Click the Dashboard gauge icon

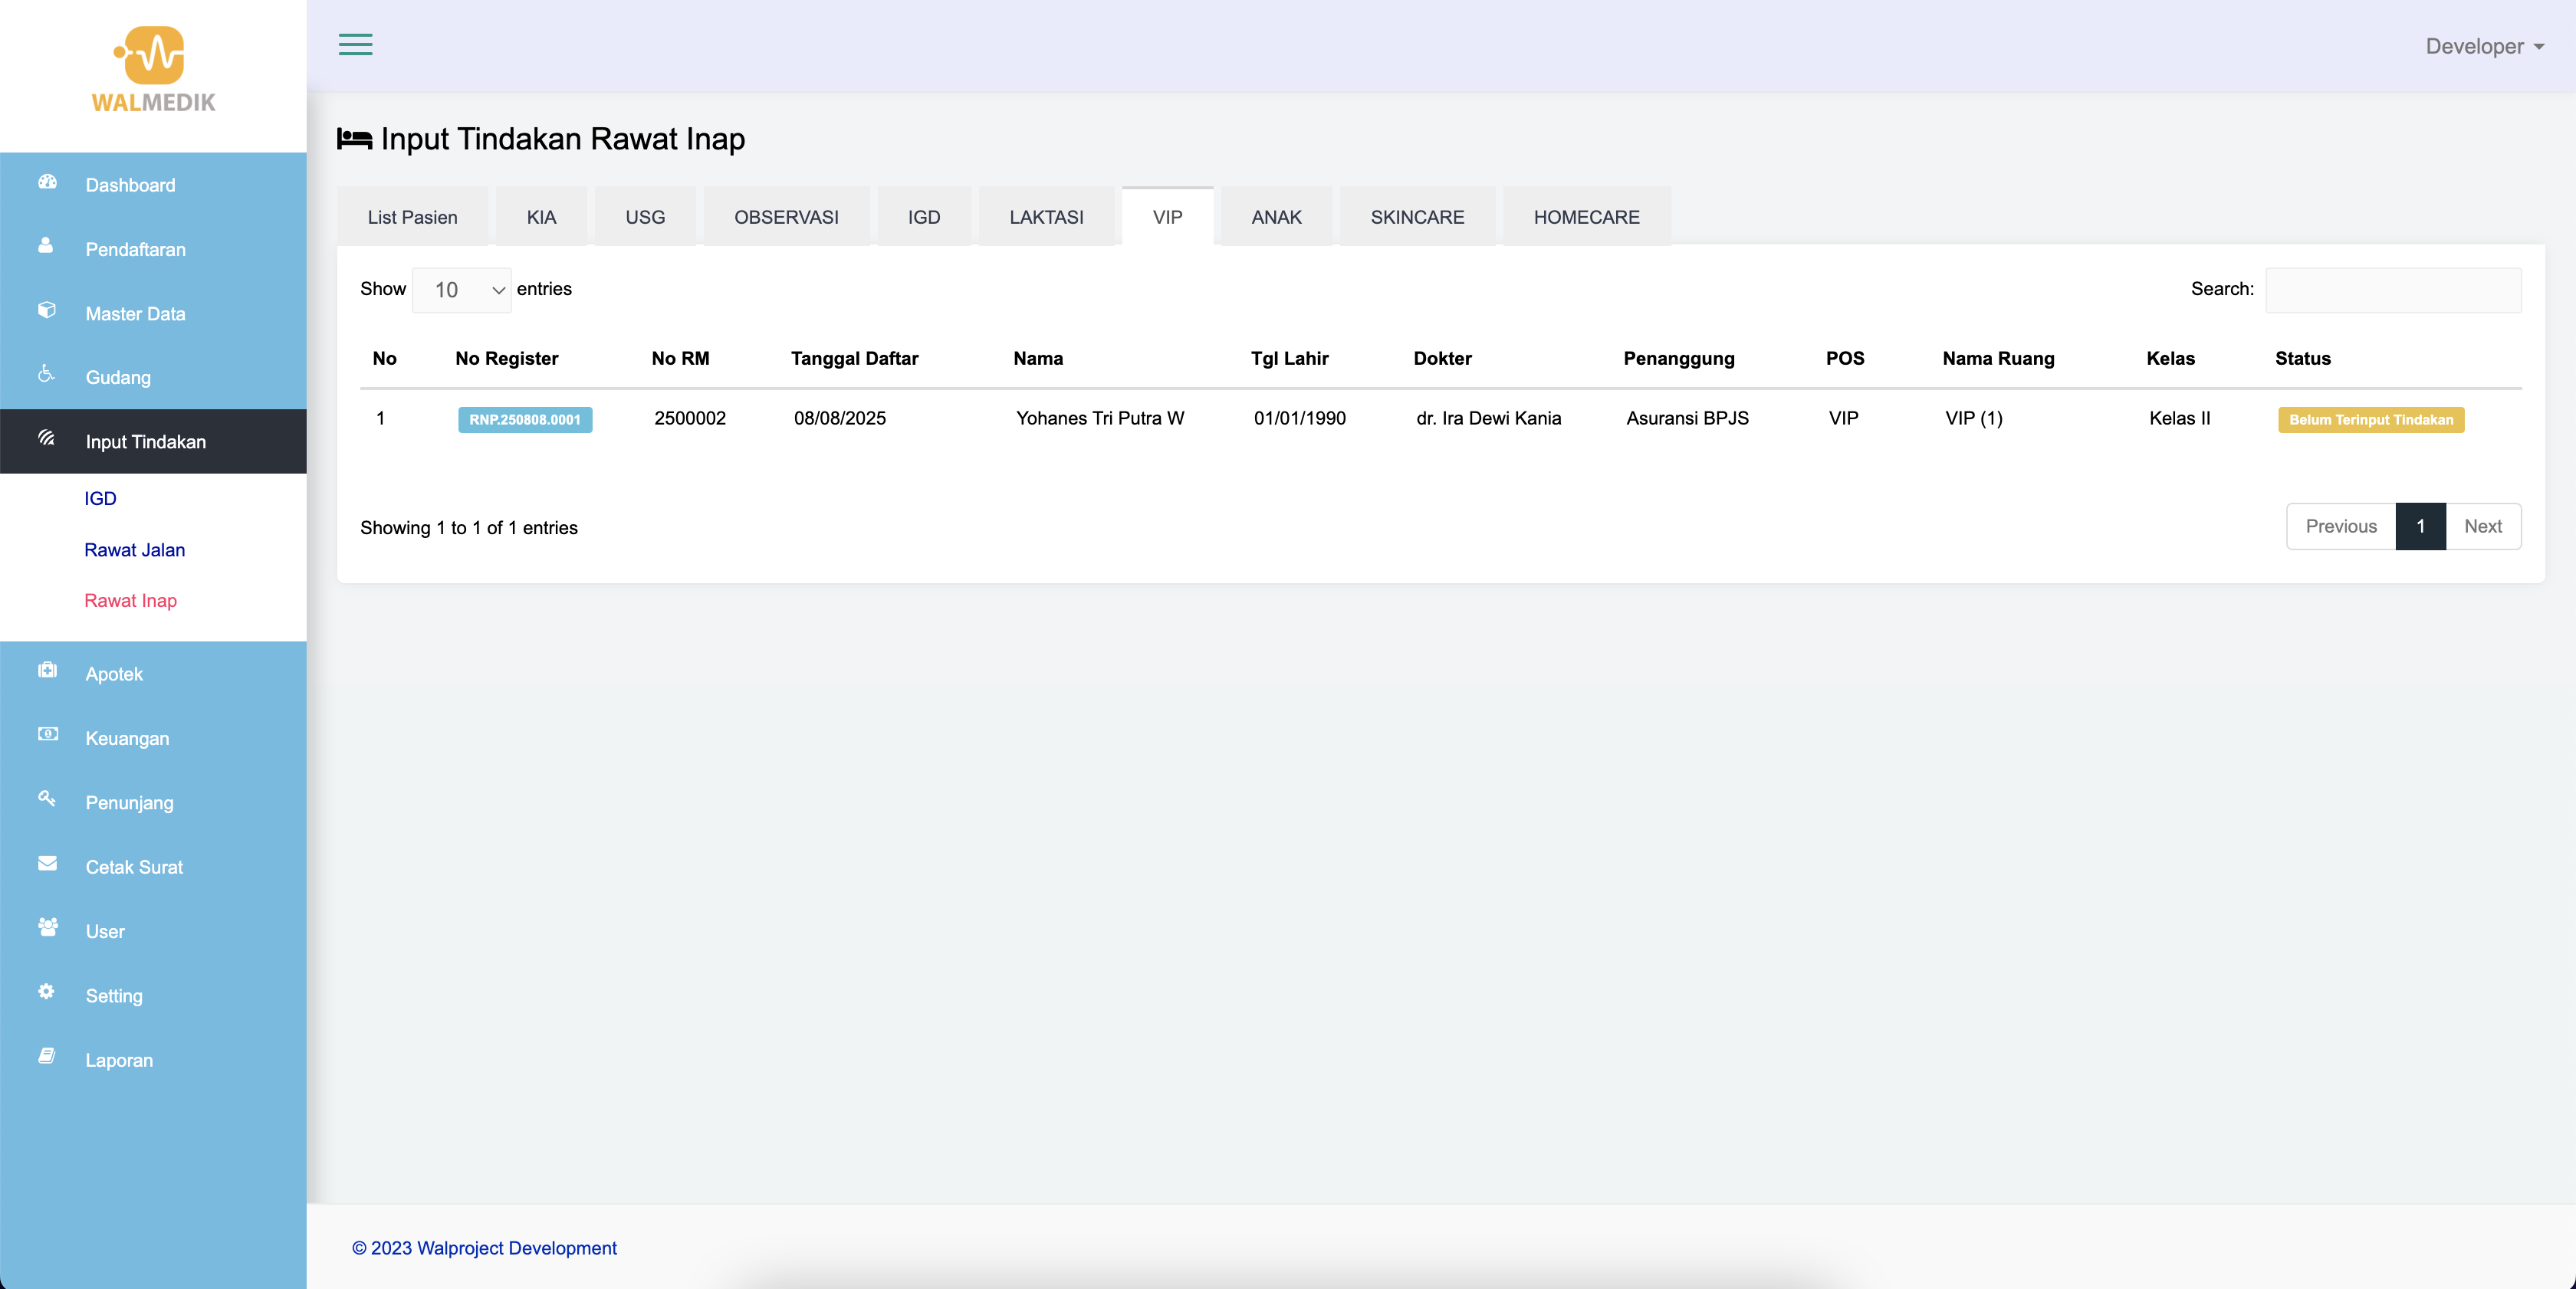(47, 182)
